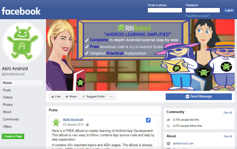Click the green Create a Page button
237x149 pixels.
click(x=13, y=136)
